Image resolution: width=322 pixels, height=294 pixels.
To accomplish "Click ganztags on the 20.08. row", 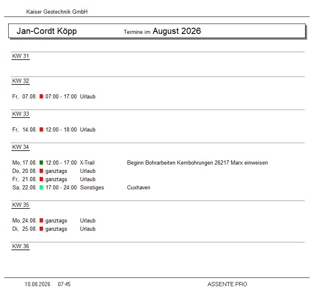I will click(x=56, y=171).
